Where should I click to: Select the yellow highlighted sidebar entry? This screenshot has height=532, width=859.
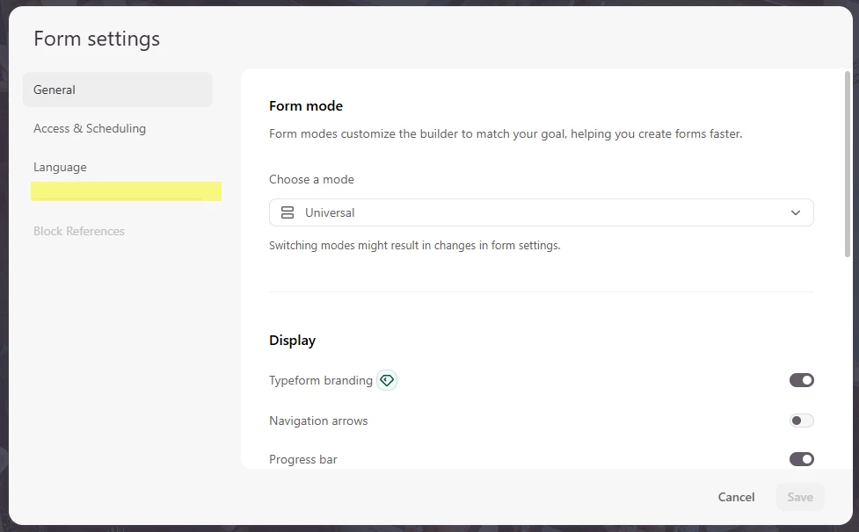point(126,191)
